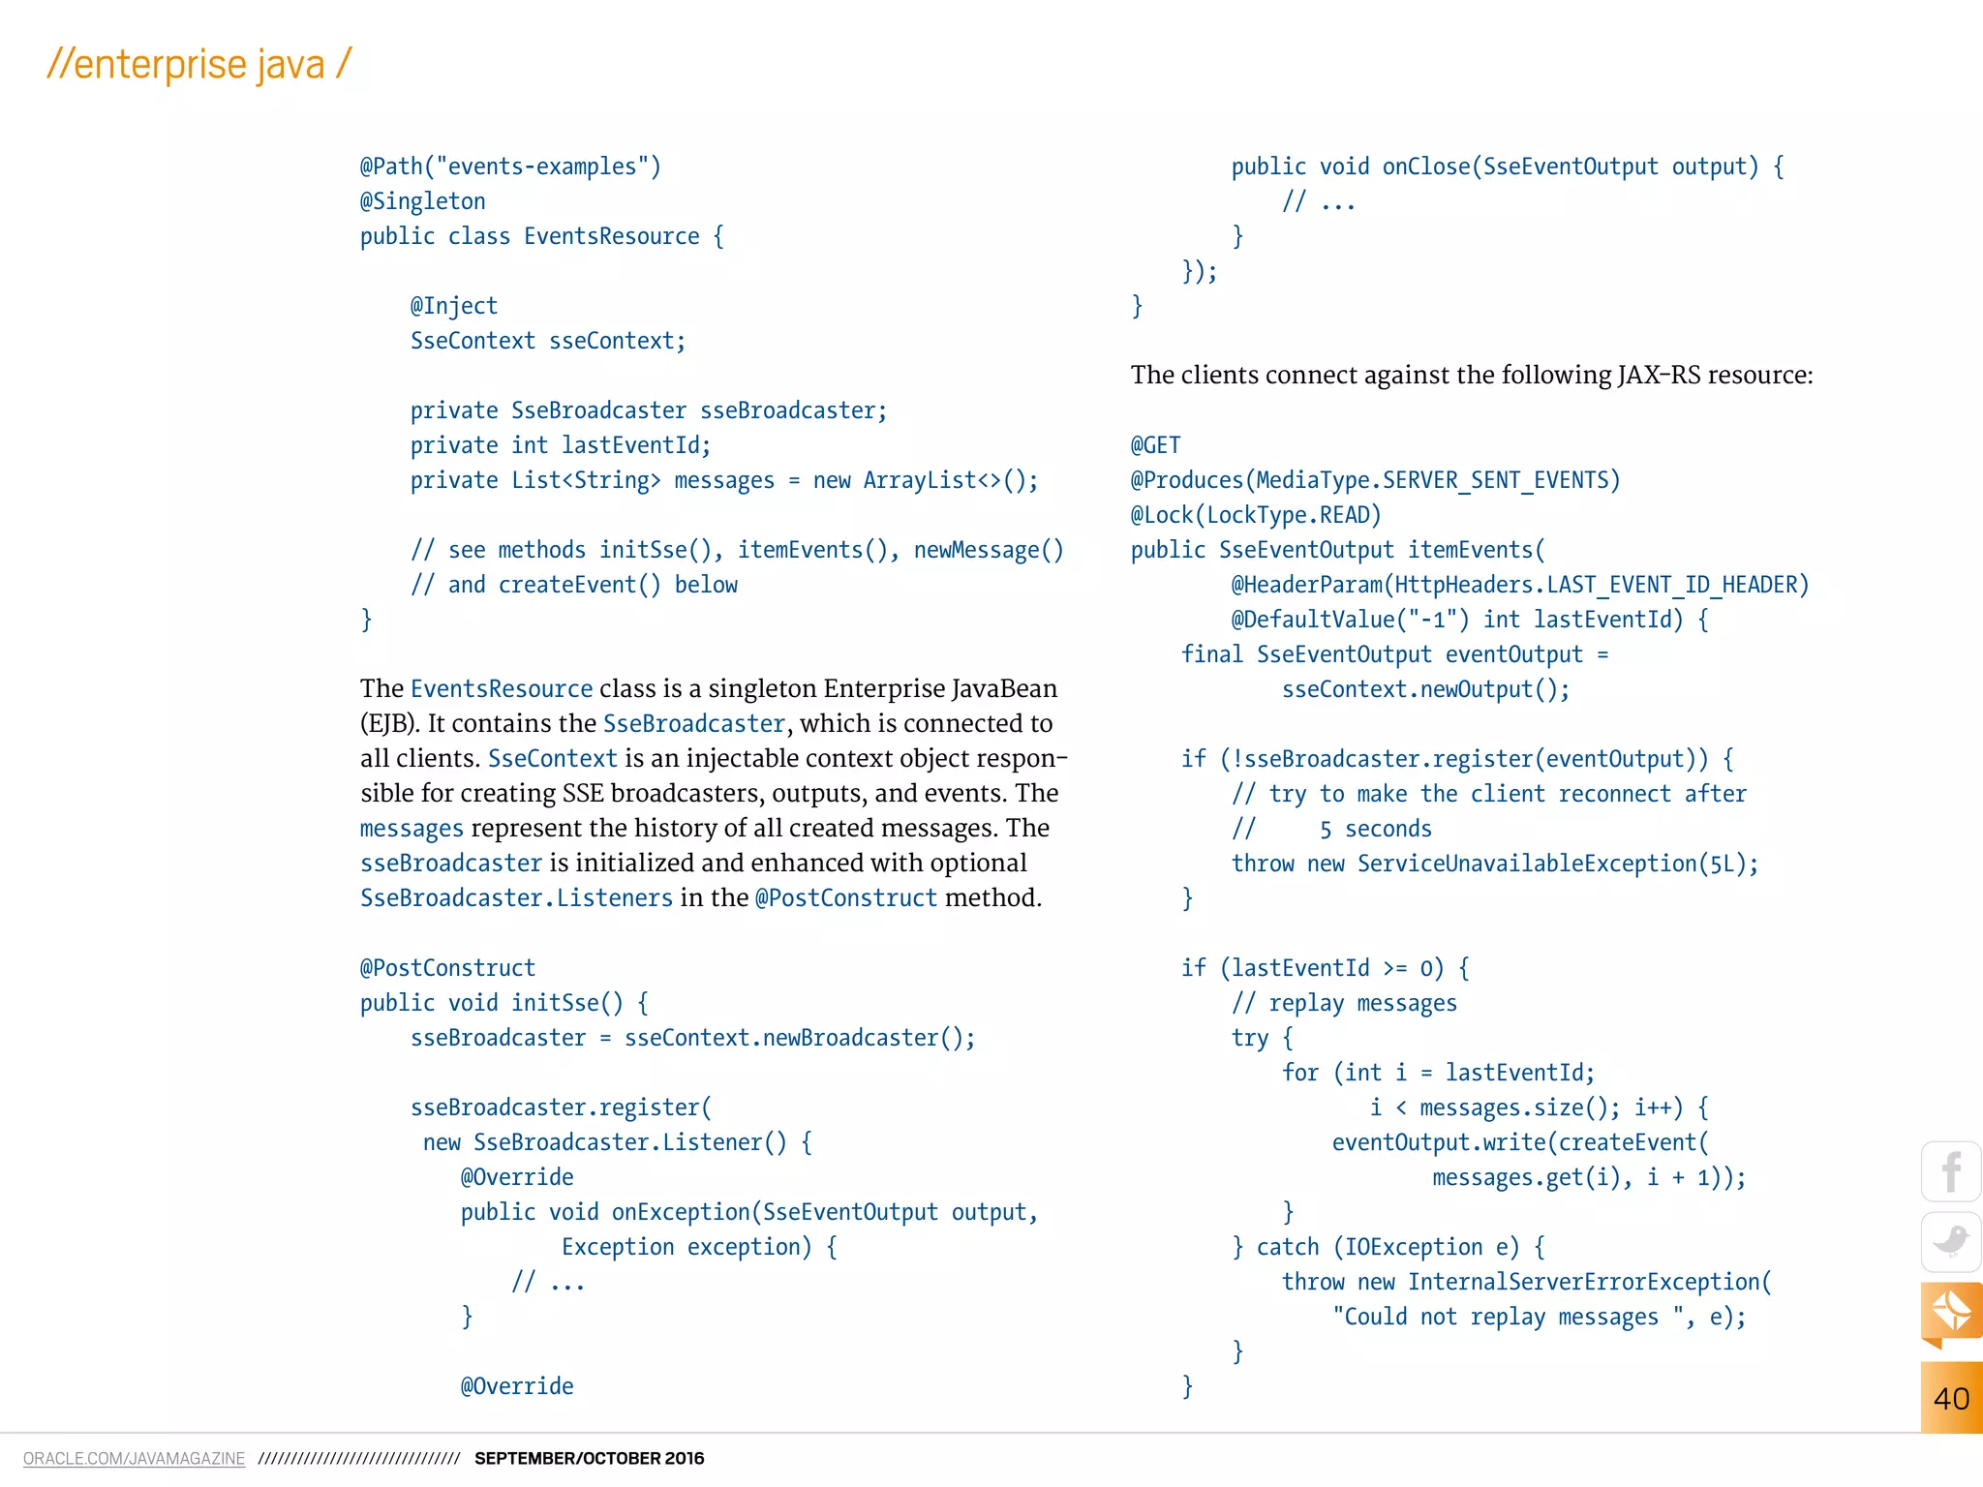Click the comment // and createEvent() below
1983x1487 pixels.
pyautogui.click(x=573, y=585)
